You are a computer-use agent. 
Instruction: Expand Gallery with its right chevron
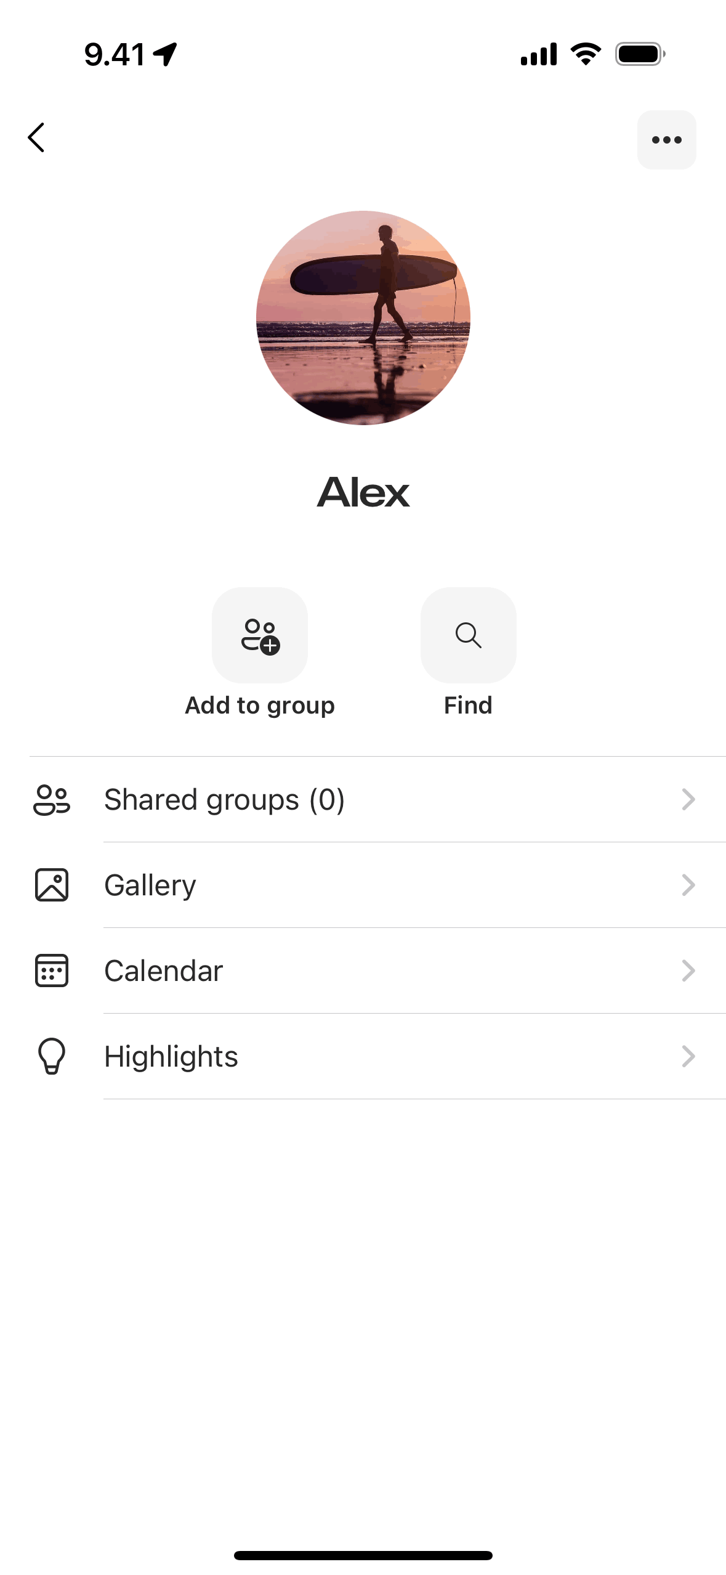[x=688, y=885]
